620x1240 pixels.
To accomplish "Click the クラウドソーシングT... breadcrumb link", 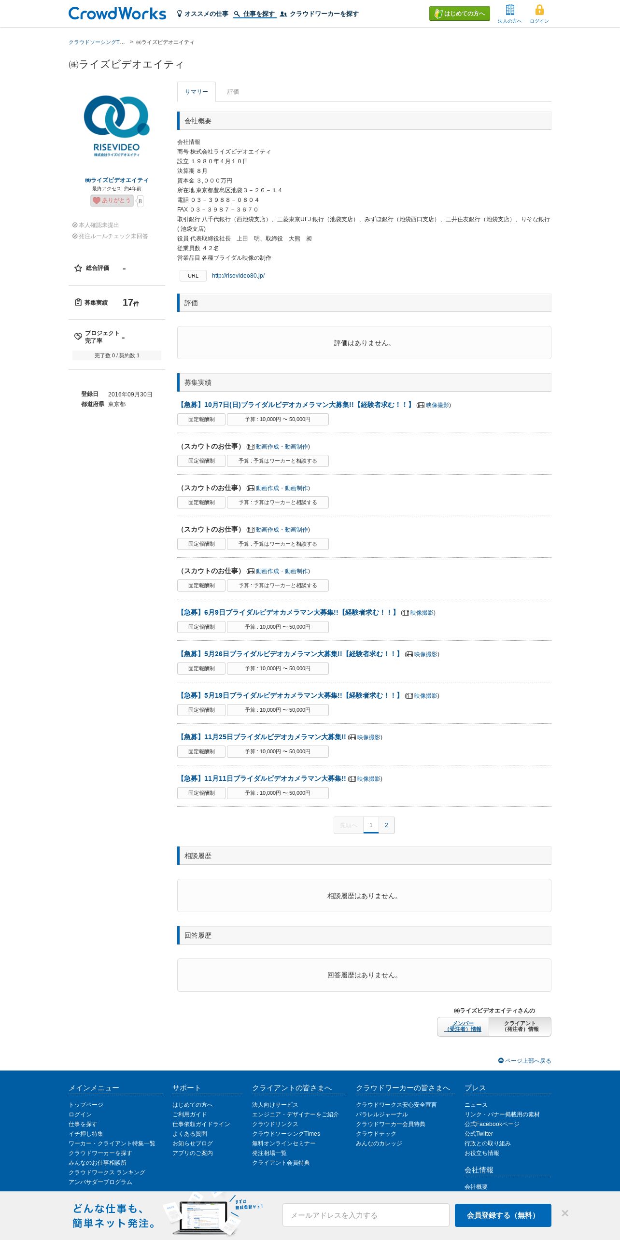I will click(x=97, y=42).
